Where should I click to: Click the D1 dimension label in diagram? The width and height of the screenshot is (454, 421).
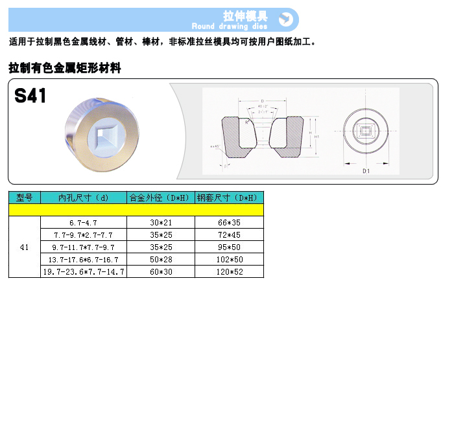(366, 170)
